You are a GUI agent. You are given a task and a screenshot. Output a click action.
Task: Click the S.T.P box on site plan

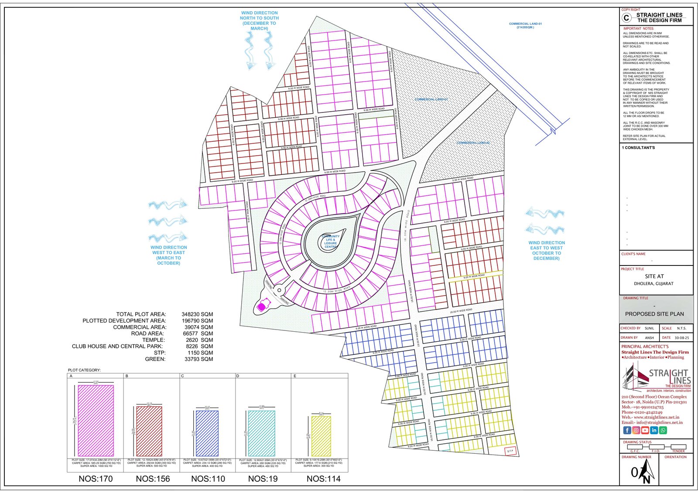(x=510, y=451)
